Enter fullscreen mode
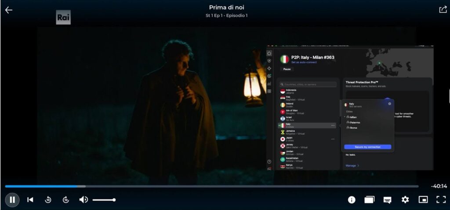450x210 pixels. click(x=441, y=199)
